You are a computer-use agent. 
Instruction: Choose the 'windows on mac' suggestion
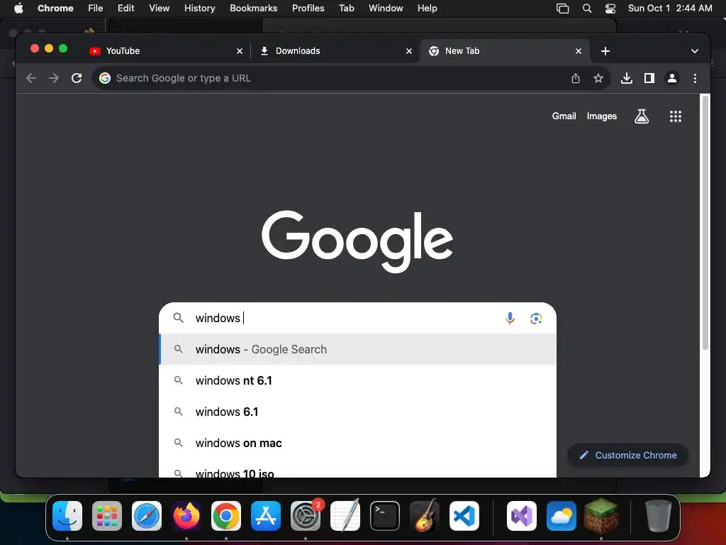coord(357,443)
